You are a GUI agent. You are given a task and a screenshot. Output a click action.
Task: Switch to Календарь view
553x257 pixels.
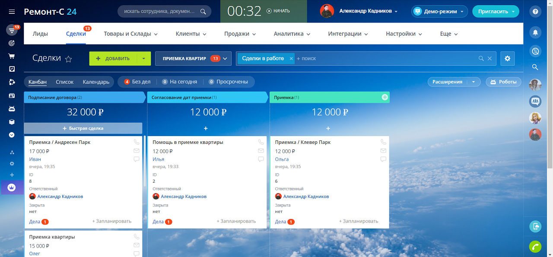coord(96,82)
